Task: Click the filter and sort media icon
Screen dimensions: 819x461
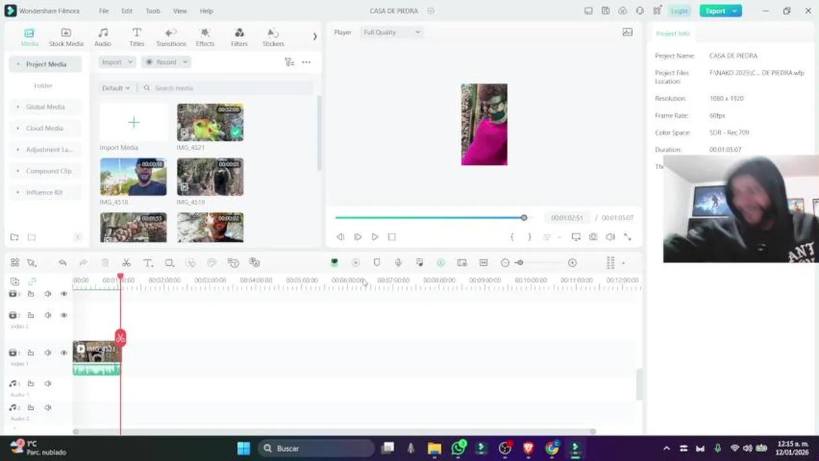Action: 289,62
